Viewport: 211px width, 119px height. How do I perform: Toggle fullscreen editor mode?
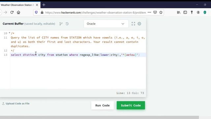133,24
